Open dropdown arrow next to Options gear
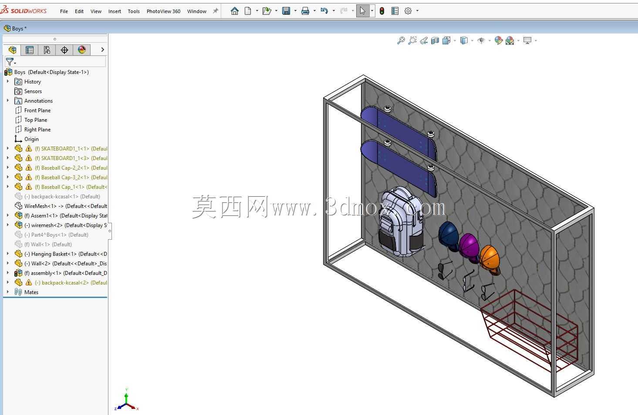Viewport: 638px width, 415px height. [x=417, y=11]
